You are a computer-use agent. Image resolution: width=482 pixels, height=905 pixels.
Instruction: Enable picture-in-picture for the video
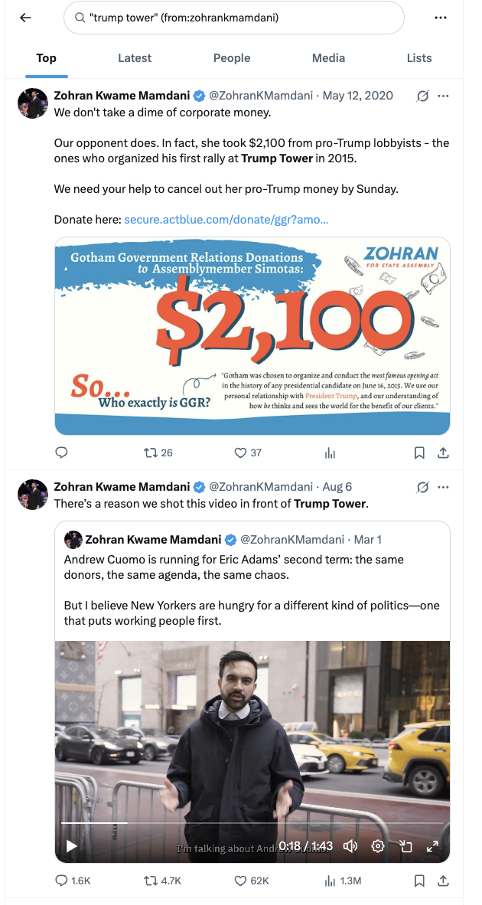405,846
